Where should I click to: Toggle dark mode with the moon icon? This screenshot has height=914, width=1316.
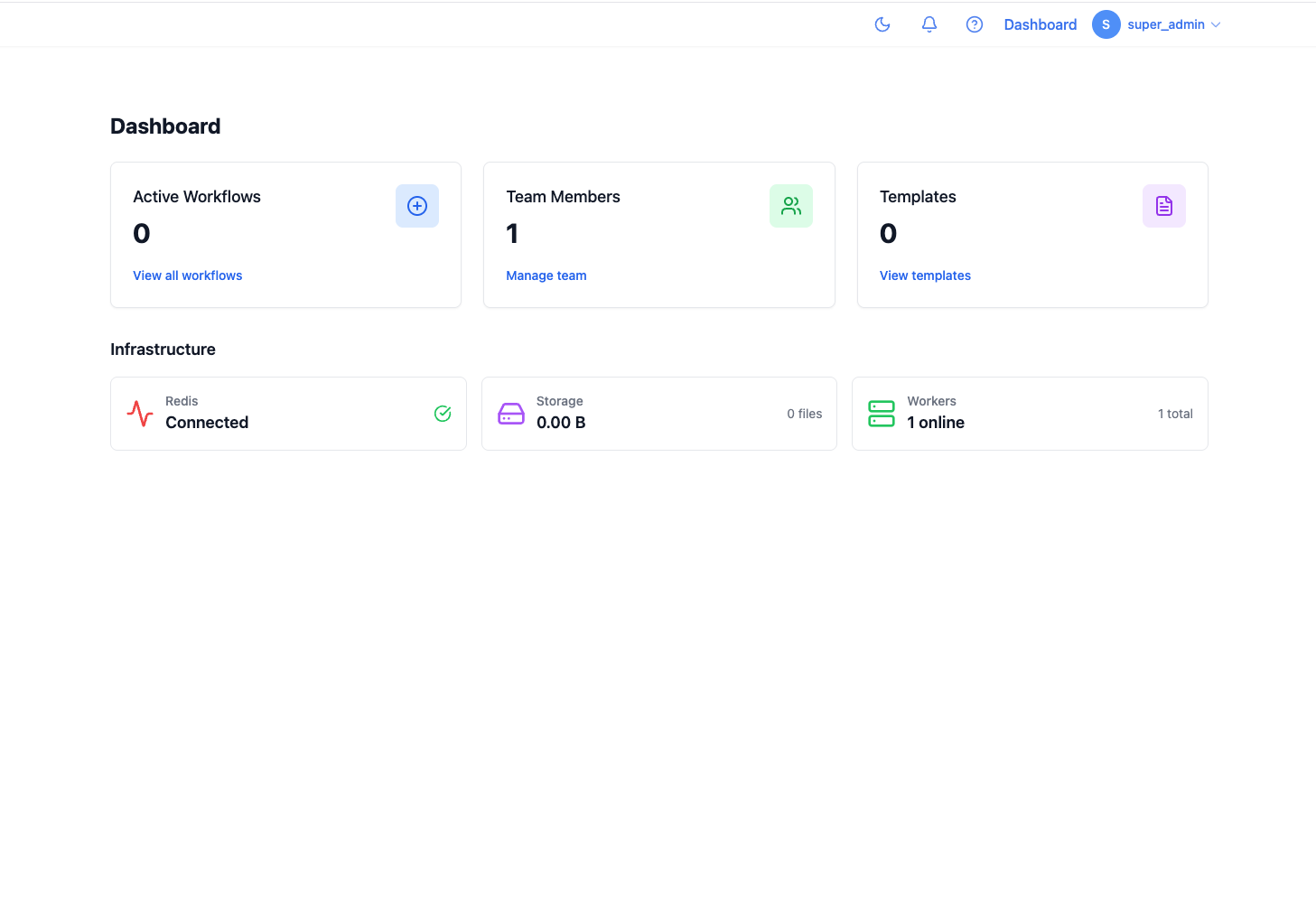click(x=882, y=24)
